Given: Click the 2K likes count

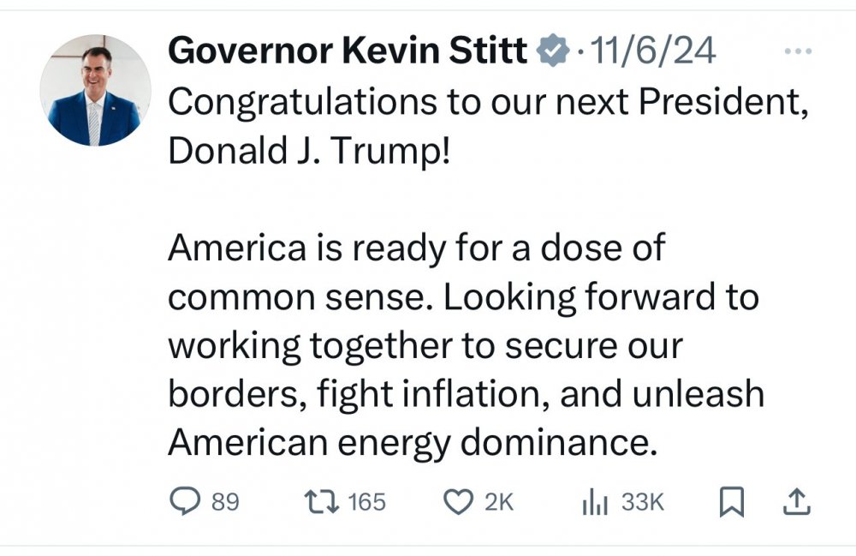Looking at the screenshot, I should click(x=498, y=502).
